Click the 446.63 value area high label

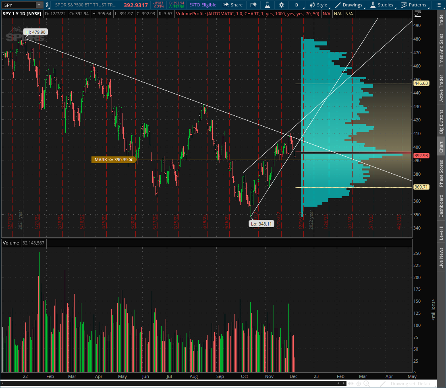[x=421, y=83]
